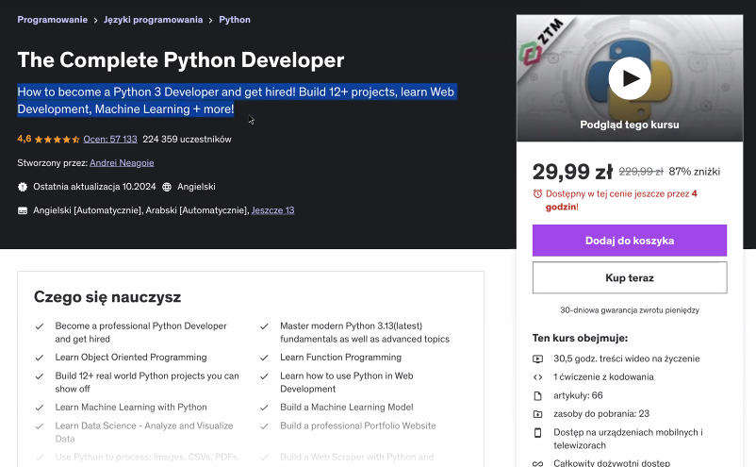Click checkmark beside Learn how to use Python in Web
This screenshot has width=756, height=467.
[x=264, y=376]
